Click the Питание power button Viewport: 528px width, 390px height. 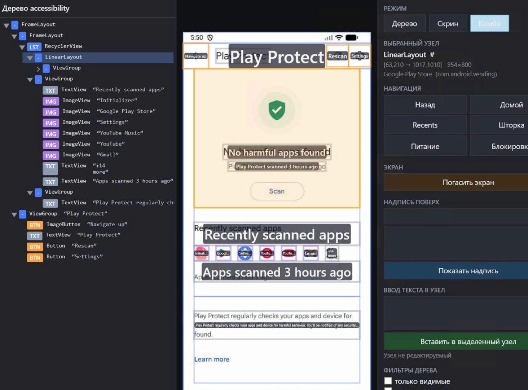[x=425, y=146]
